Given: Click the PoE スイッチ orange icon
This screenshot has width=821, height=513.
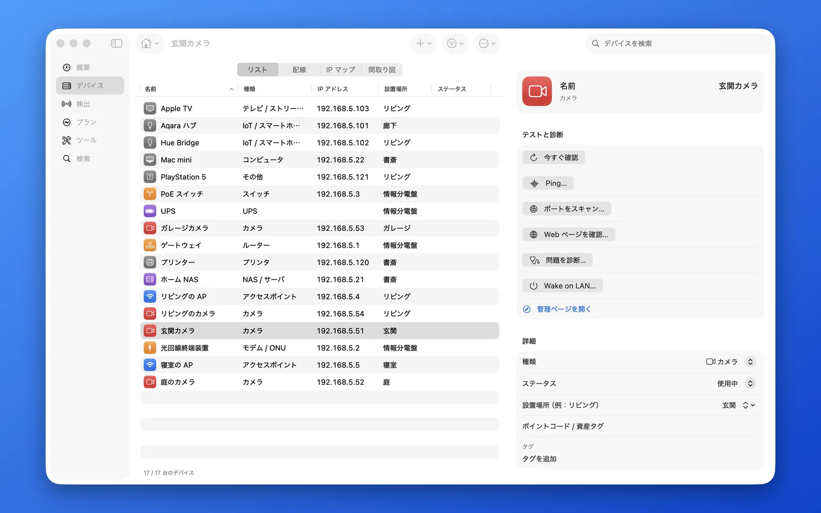Looking at the screenshot, I should coord(150,194).
